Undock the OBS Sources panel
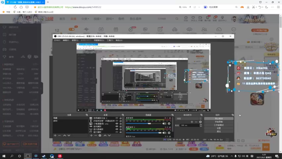This screenshot has width=282, height=159. [123, 115]
